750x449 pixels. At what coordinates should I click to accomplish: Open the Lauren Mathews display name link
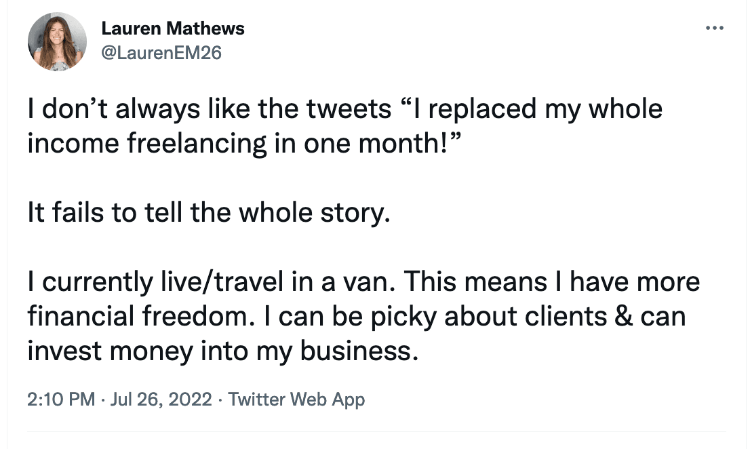point(172,29)
